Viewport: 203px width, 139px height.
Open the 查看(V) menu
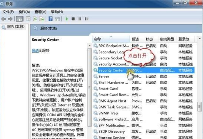40,12
